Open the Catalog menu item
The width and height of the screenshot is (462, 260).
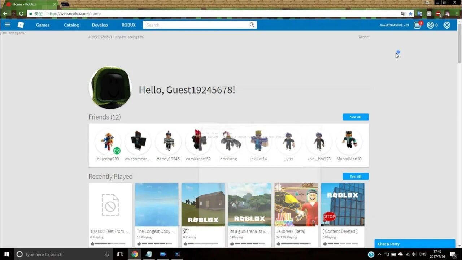pos(71,25)
